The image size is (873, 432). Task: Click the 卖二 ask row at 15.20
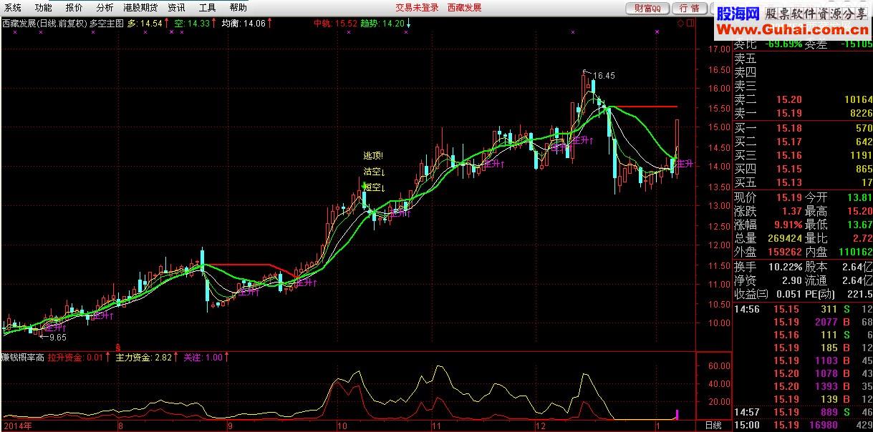pyautogui.click(x=804, y=99)
